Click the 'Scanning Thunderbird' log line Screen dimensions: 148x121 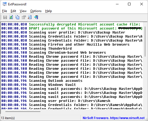pyautogui.click(x=36, y=49)
